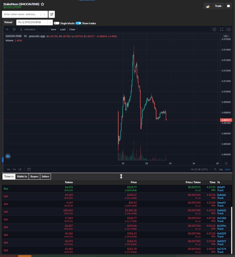Switch to Token tx tab
Viewport: 235px width, 257px height.
[x=9, y=177]
